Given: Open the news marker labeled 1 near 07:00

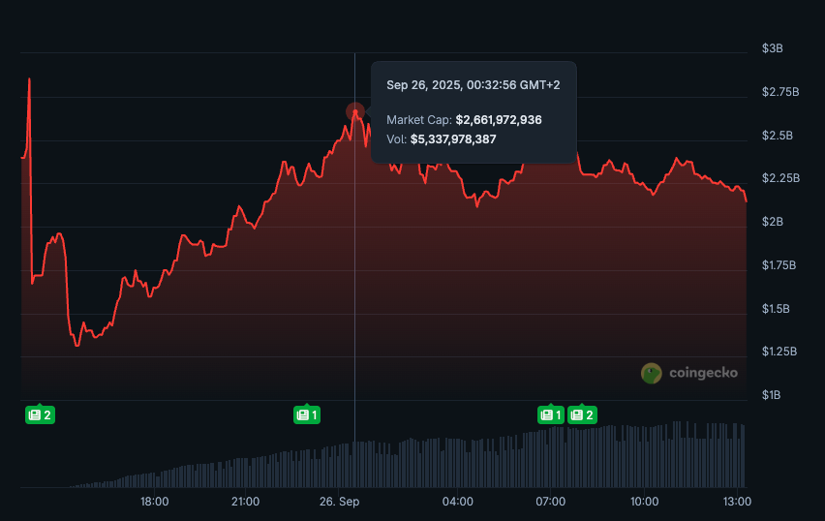Looking at the screenshot, I should [x=551, y=415].
